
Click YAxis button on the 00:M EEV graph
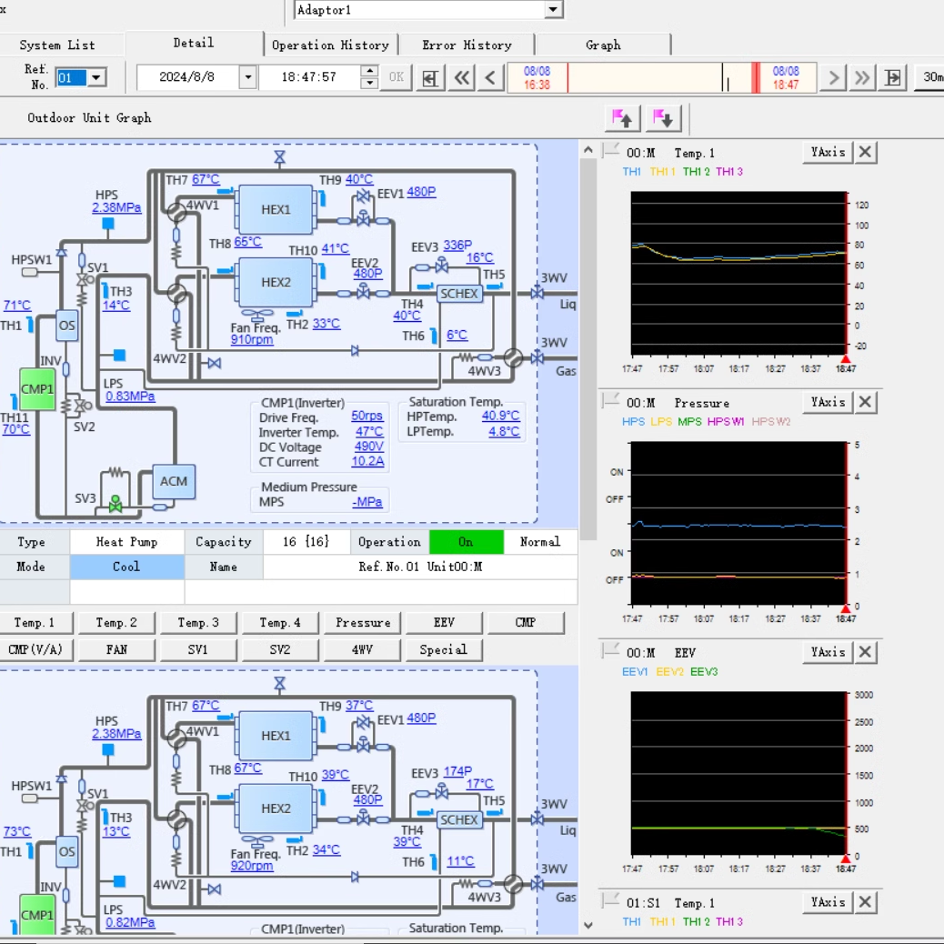(x=828, y=652)
